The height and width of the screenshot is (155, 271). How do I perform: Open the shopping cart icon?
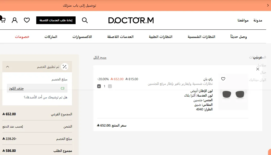tap(3, 20)
